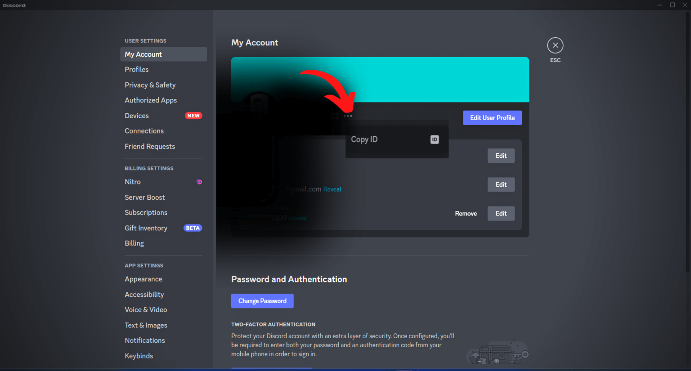
Task: Switch to the Profiles settings tab
Action: click(136, 69)
